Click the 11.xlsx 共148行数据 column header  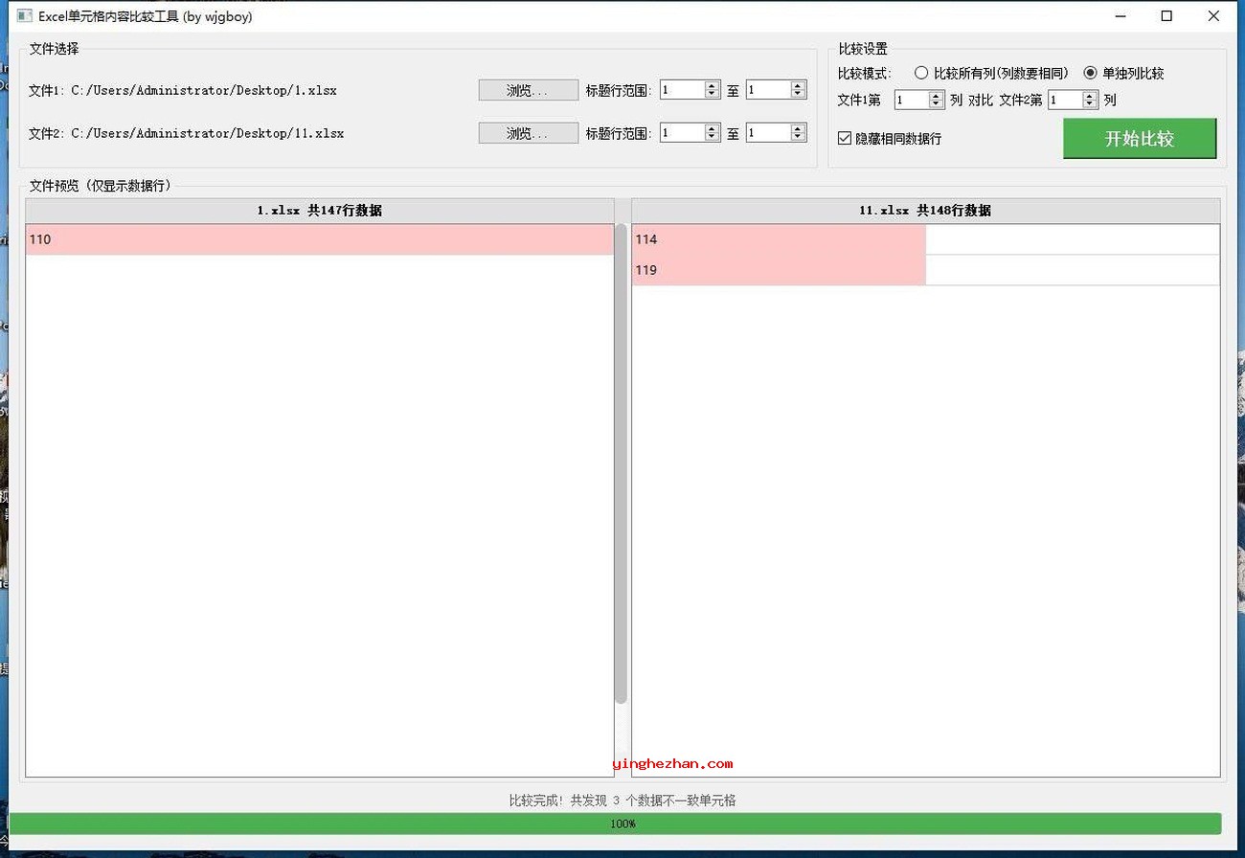925,211
